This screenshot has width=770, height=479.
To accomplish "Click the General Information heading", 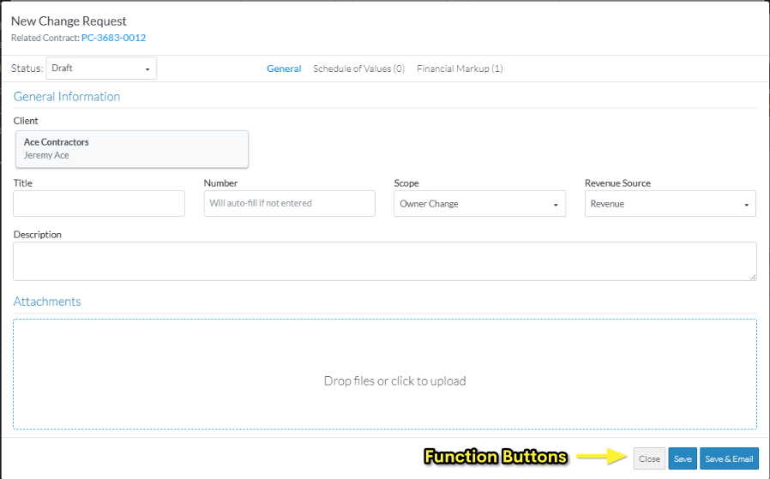I will coord(67,97).
